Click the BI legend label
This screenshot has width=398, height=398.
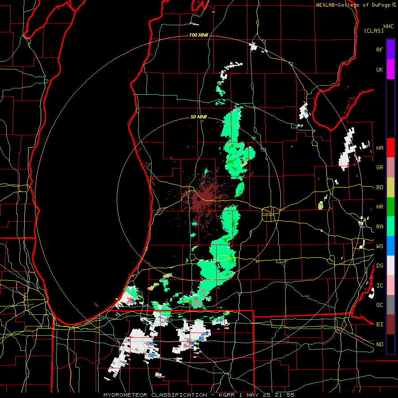379,325
